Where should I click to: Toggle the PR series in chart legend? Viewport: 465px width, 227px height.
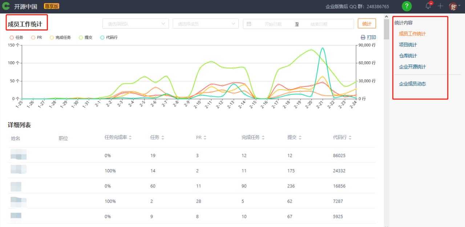point(37,37)
